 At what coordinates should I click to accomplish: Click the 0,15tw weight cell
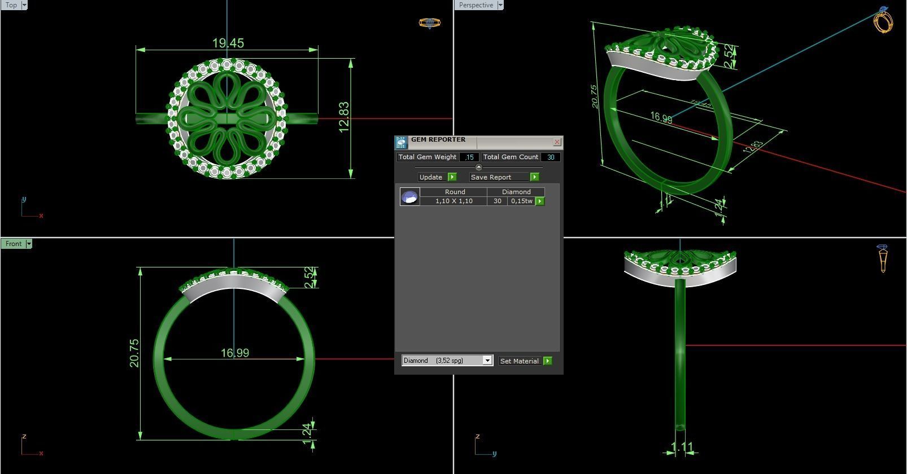[522, 201]
